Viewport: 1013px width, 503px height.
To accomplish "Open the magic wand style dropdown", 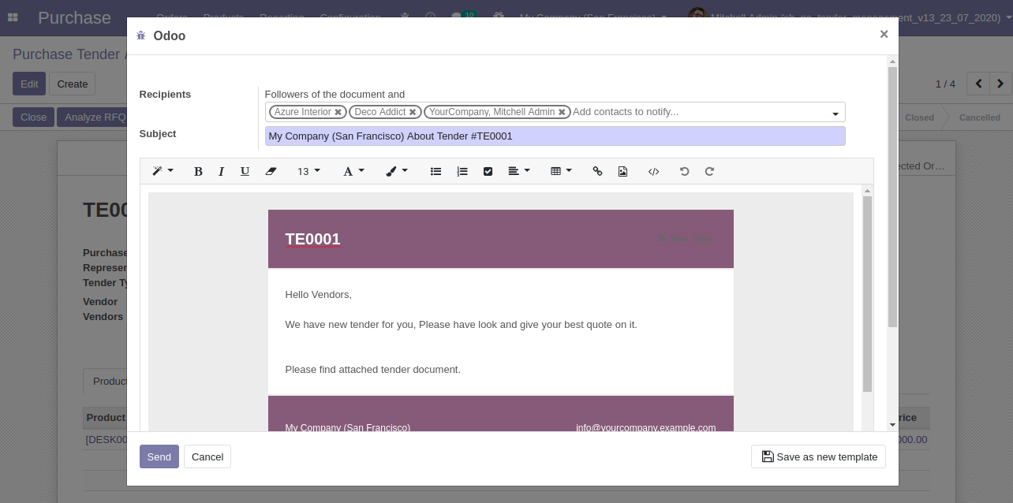I will point(163,171).
